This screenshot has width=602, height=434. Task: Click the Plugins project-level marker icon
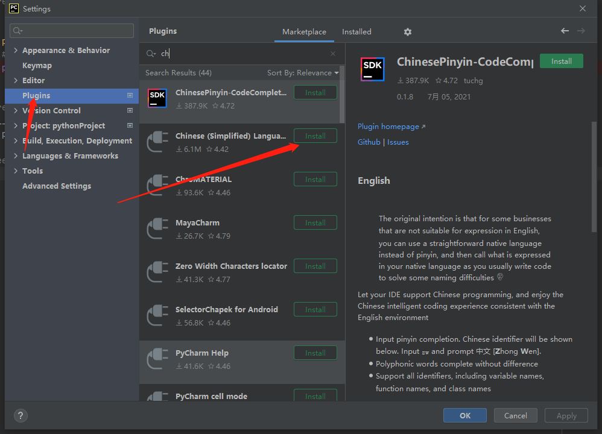coord(130,95)
